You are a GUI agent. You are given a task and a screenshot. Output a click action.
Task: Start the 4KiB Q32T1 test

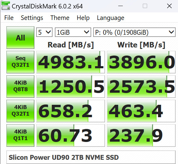[x=20, y=111]
